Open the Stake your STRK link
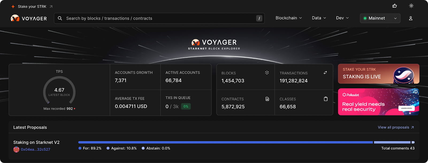 [32, 6]
